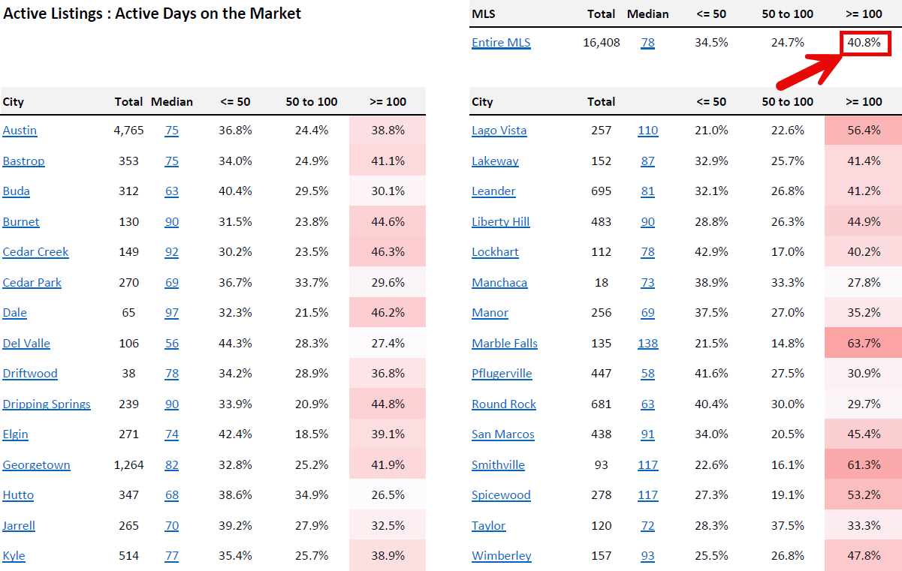Click the Round Rock link
The width and height of the screenshot is (902, 571).
pyautogui.click(x=504, y=404)
